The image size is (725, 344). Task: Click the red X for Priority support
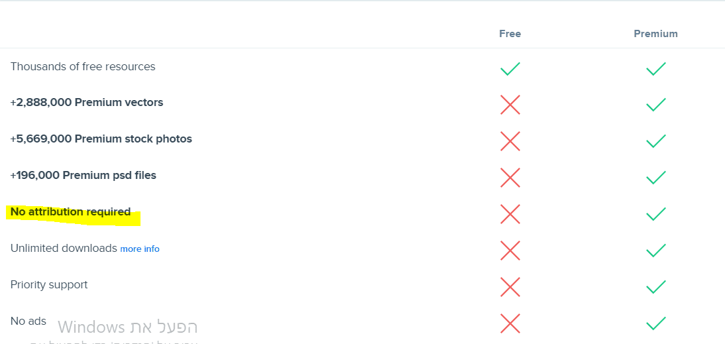click(510, 287)
